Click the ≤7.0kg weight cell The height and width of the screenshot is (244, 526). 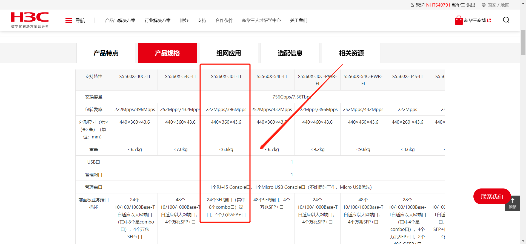click(x=180, y=149)
